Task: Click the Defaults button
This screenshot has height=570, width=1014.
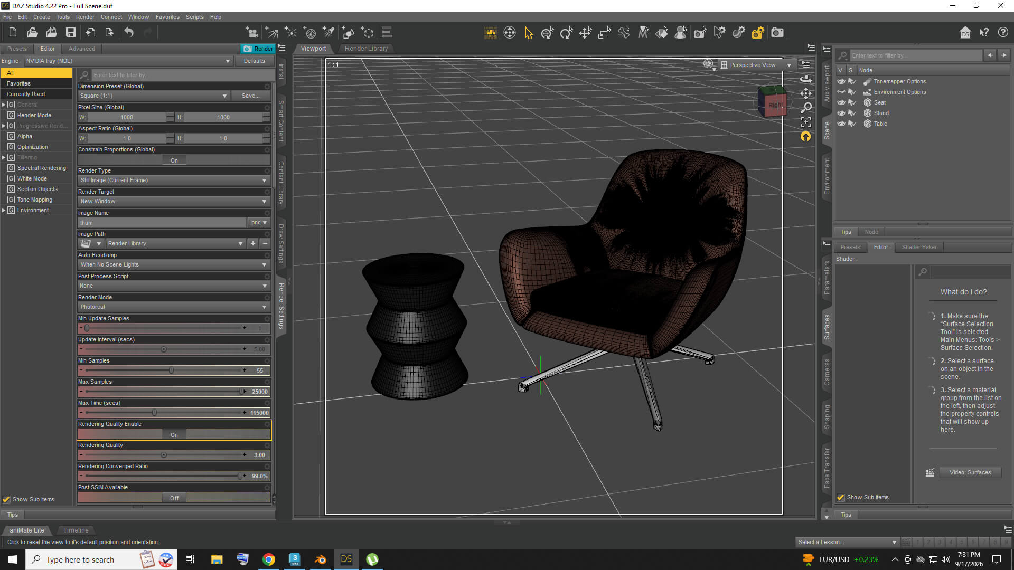Action: point(254,61)
